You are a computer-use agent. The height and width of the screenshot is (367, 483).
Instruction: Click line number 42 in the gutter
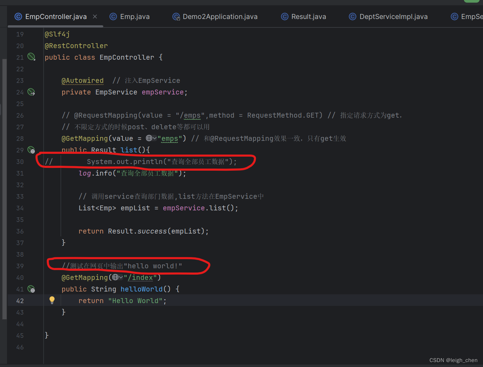(20, 301)
